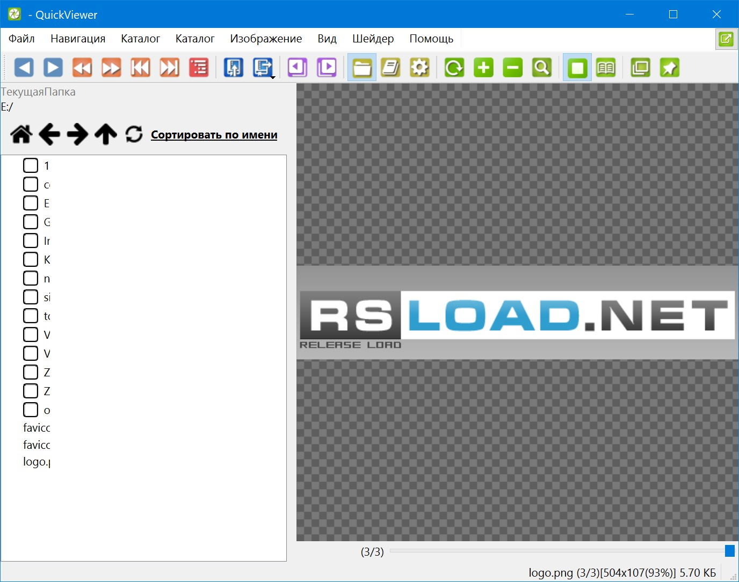Open the red page list icon

[199, 68]
